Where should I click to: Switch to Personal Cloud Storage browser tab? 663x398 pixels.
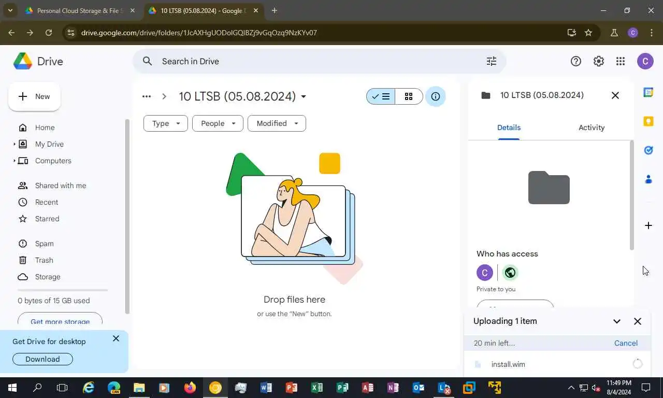tap(80, 10)
